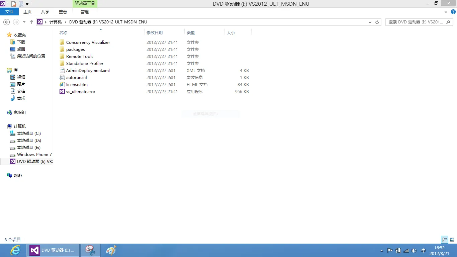This screenshot has height=257, width=457.
Task: Select the vs_ultimate.exe application icon
Action: (62, 91)
